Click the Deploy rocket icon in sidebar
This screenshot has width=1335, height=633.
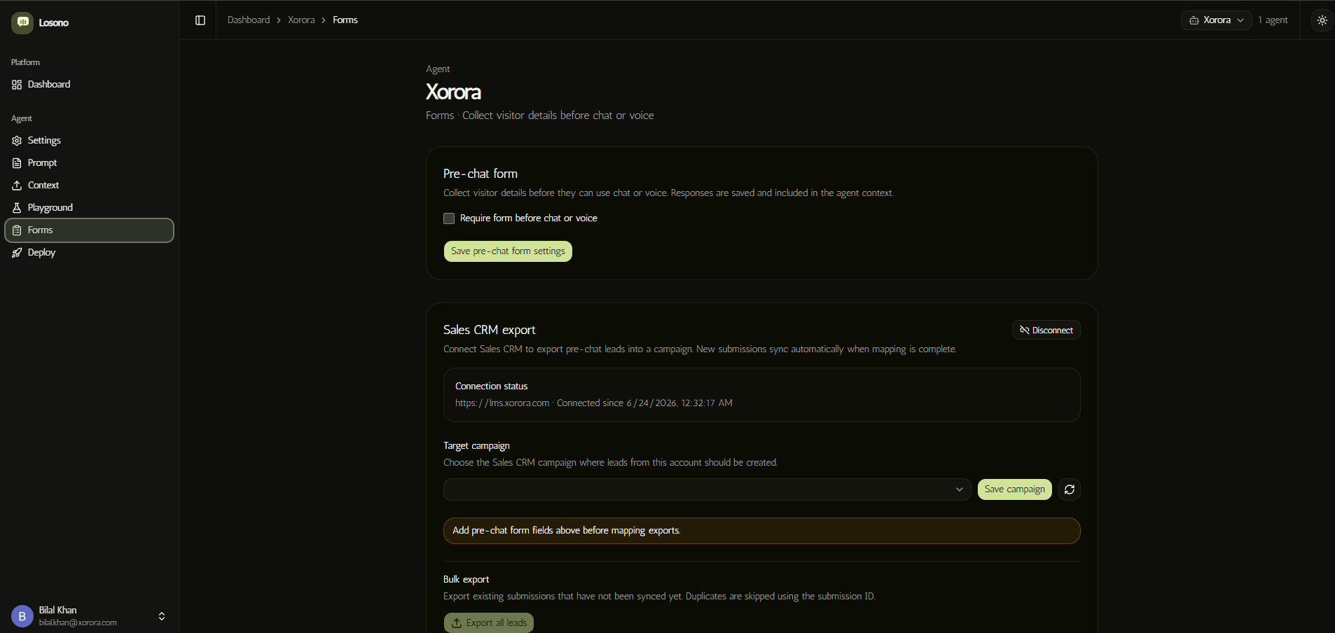tap(17, 253)
